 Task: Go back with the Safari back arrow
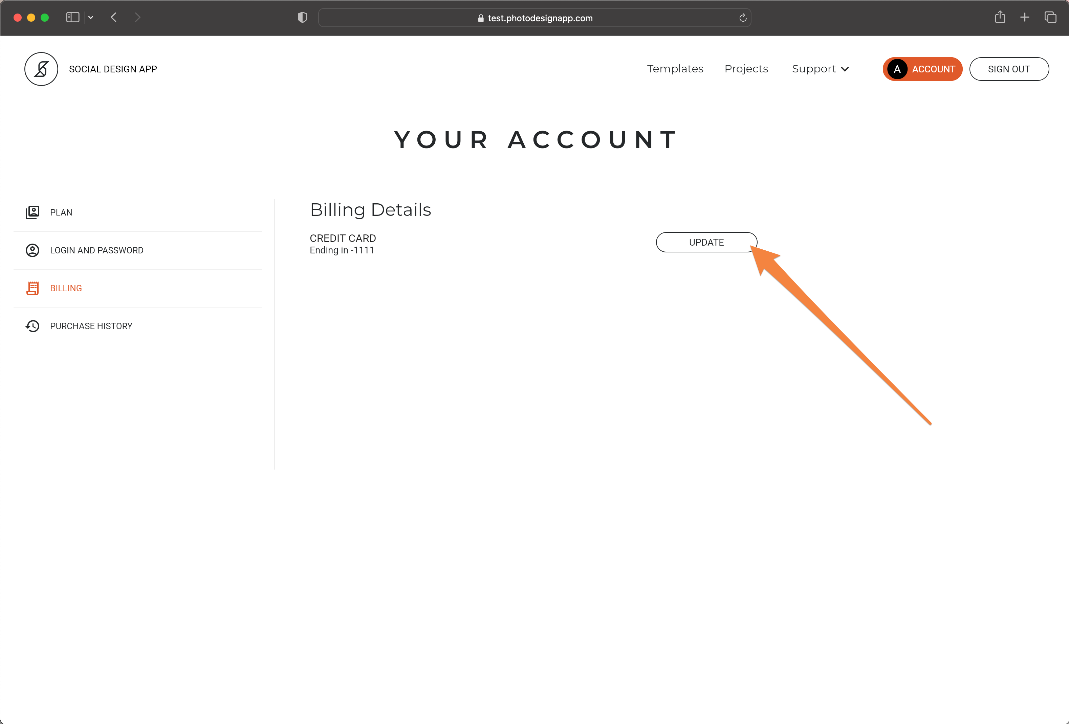coord(114,18)
